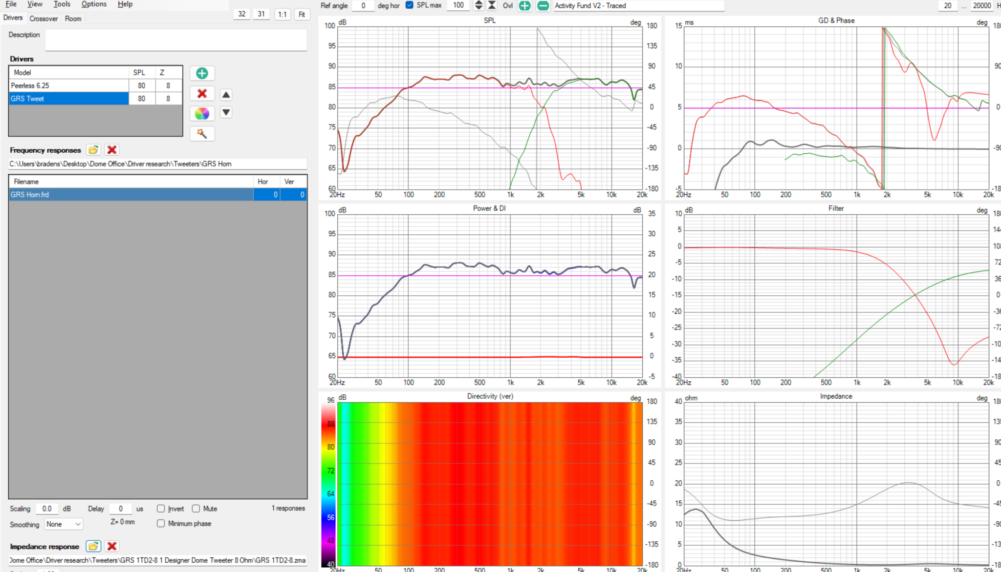This screenshot has height=572, width=1001.
Task: Add overlay with the green plus button
Action: [524, 6]
